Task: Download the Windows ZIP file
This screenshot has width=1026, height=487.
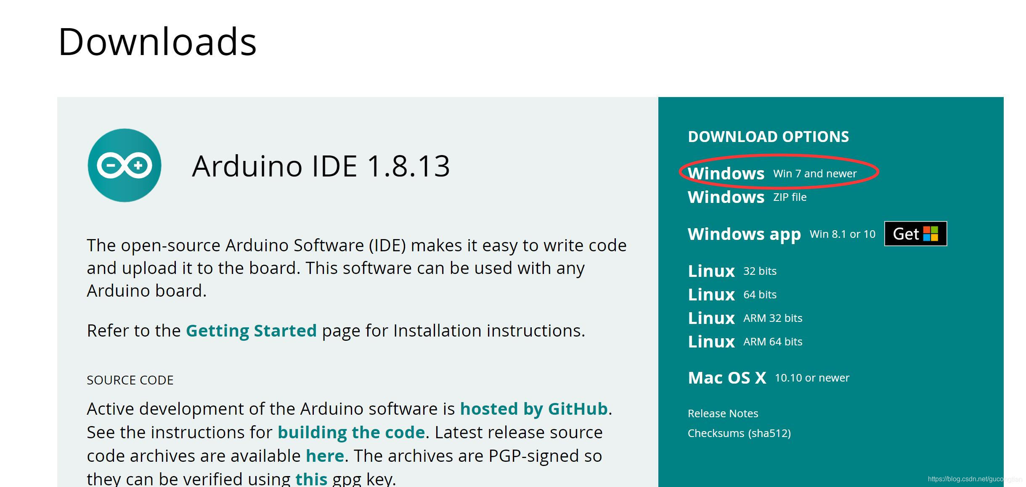Action: tap(726, 197)
